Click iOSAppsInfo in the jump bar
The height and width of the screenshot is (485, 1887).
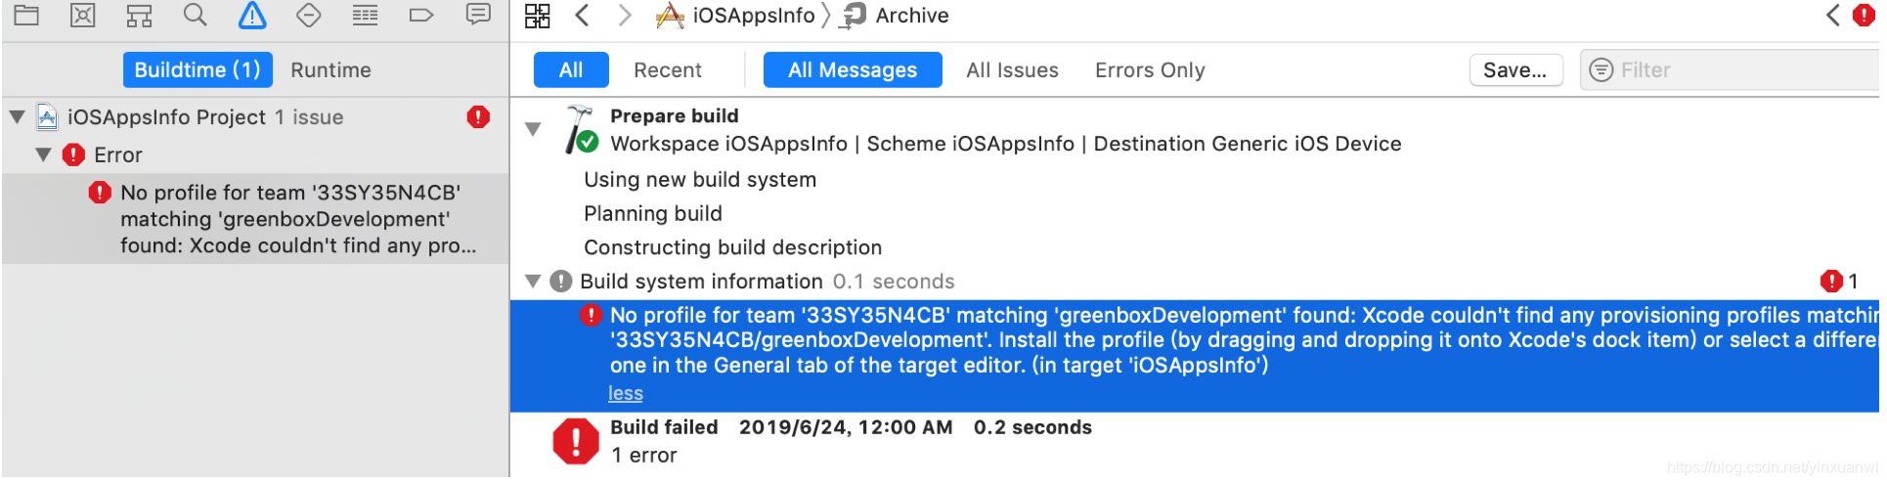[x=754, y=15]
